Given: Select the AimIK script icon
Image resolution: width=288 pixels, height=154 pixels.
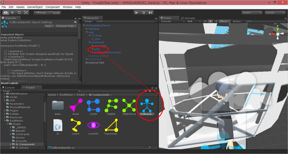Looking at the screenshot, I should click(76, 105).
